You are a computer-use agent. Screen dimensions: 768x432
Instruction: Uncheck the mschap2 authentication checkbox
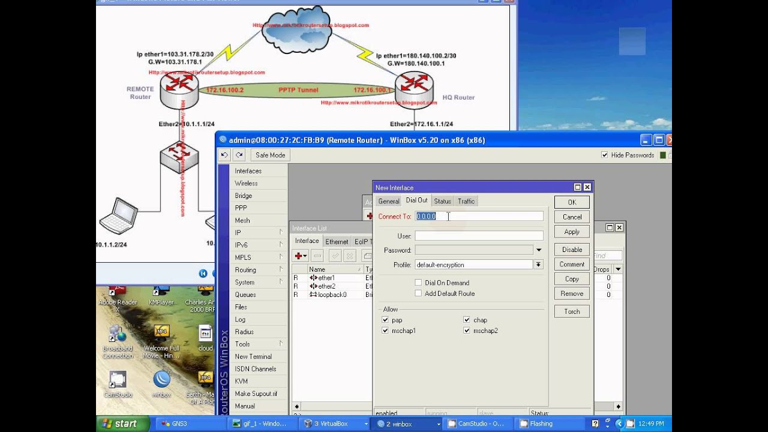pos(466,331)
